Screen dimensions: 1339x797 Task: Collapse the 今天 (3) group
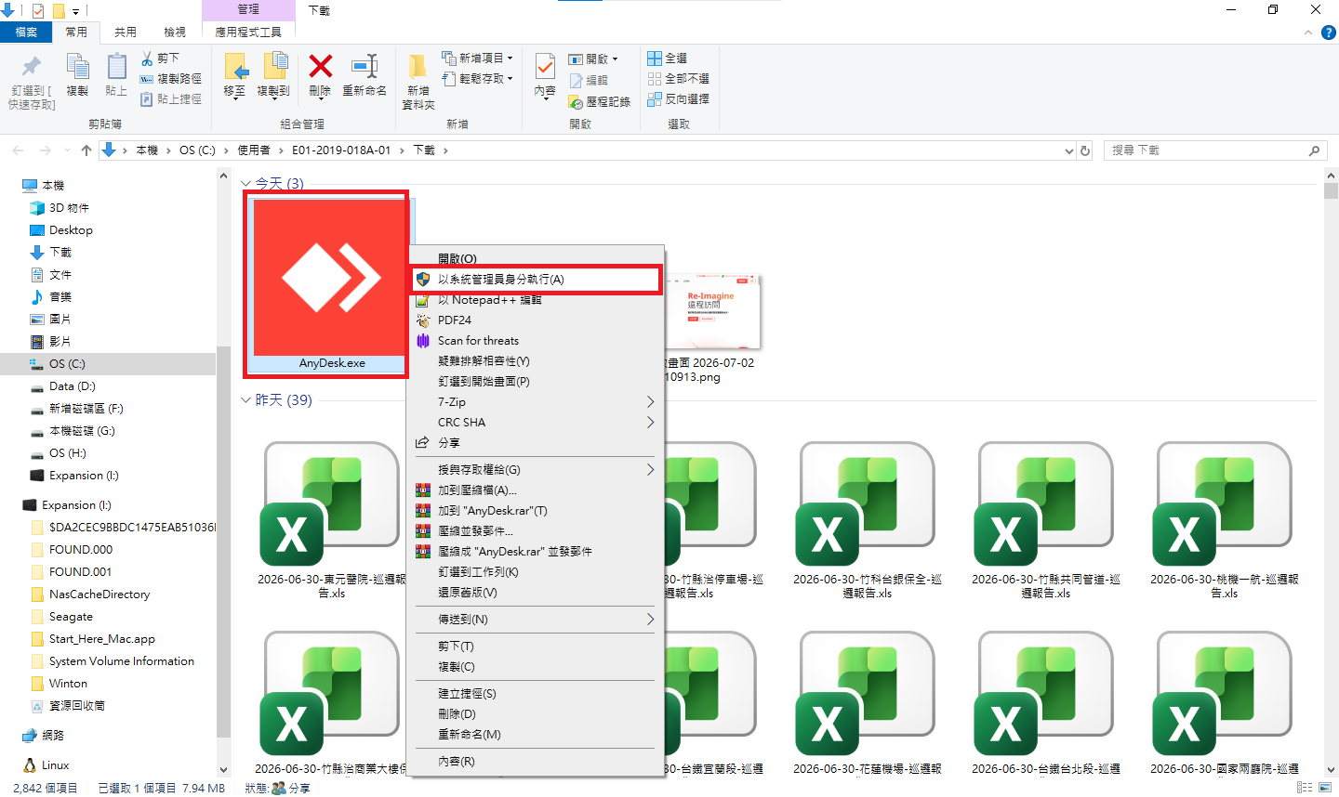(x=245, y=184)
